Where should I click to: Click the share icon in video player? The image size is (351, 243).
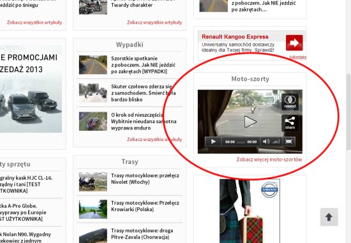[x=290, y=123]
